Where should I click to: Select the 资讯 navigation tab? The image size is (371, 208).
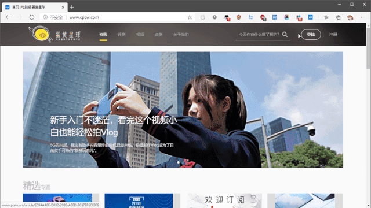coord(103,35)
